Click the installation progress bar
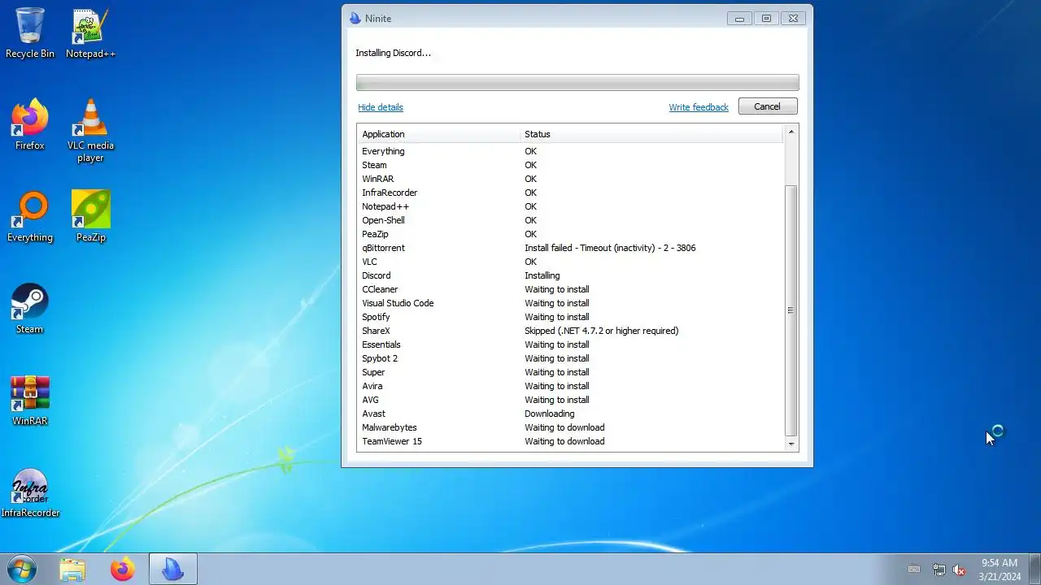 (577, 82)
